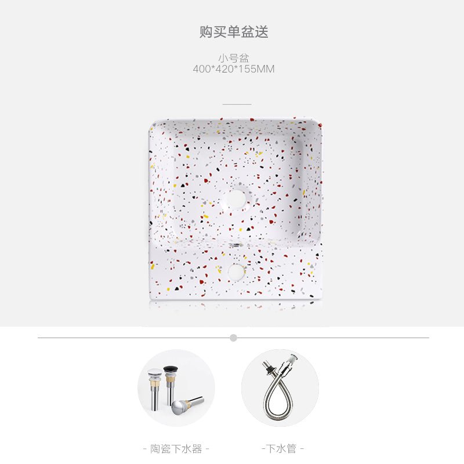Click the terrazzo basin product image
This screenshot has height=464, width=464.
click(x=235, y=209)
